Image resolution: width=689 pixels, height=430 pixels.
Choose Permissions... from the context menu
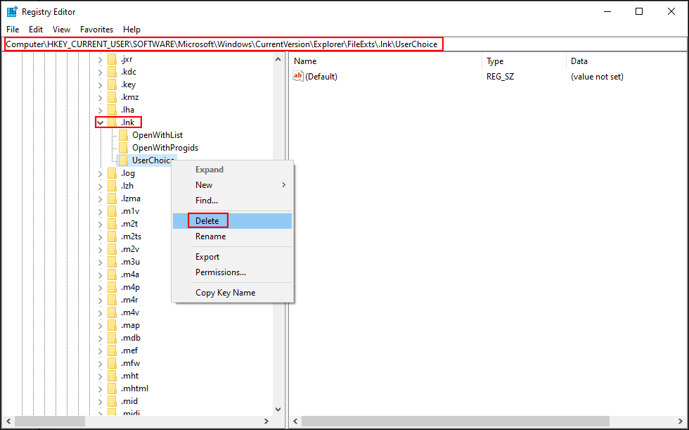pyautogui.click(x=233, y=272)
